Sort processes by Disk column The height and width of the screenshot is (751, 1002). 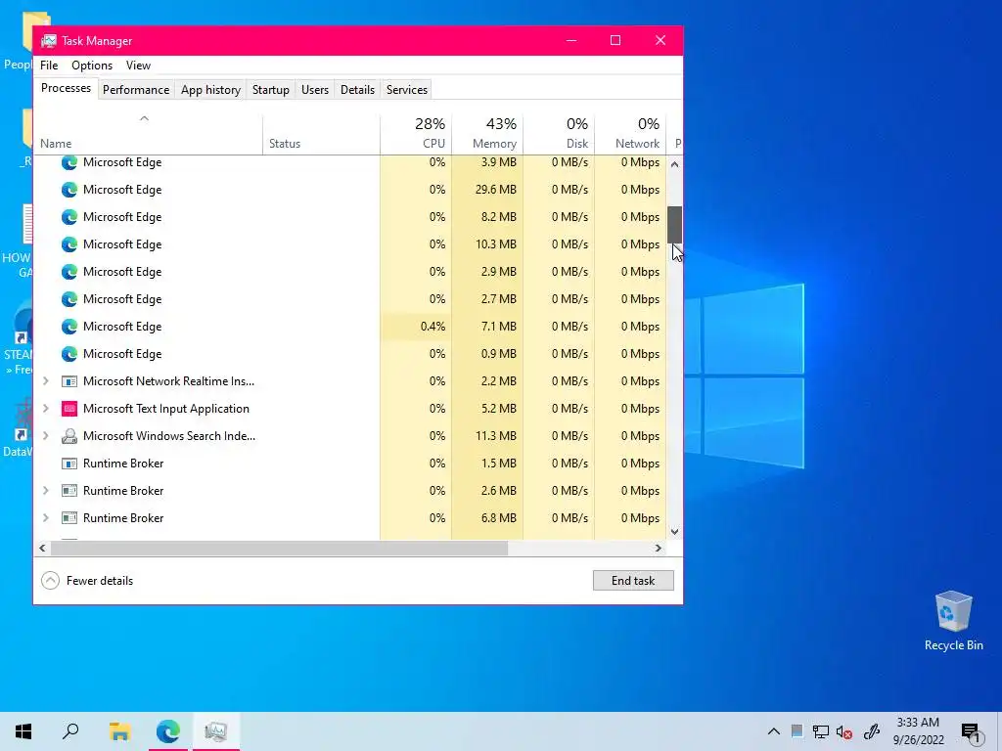pos(559,134)
